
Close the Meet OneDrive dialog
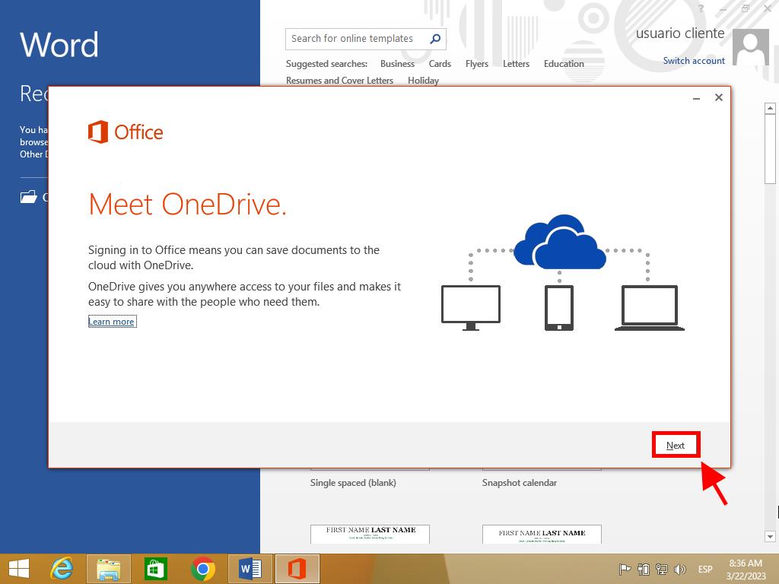tap(718, 98)
